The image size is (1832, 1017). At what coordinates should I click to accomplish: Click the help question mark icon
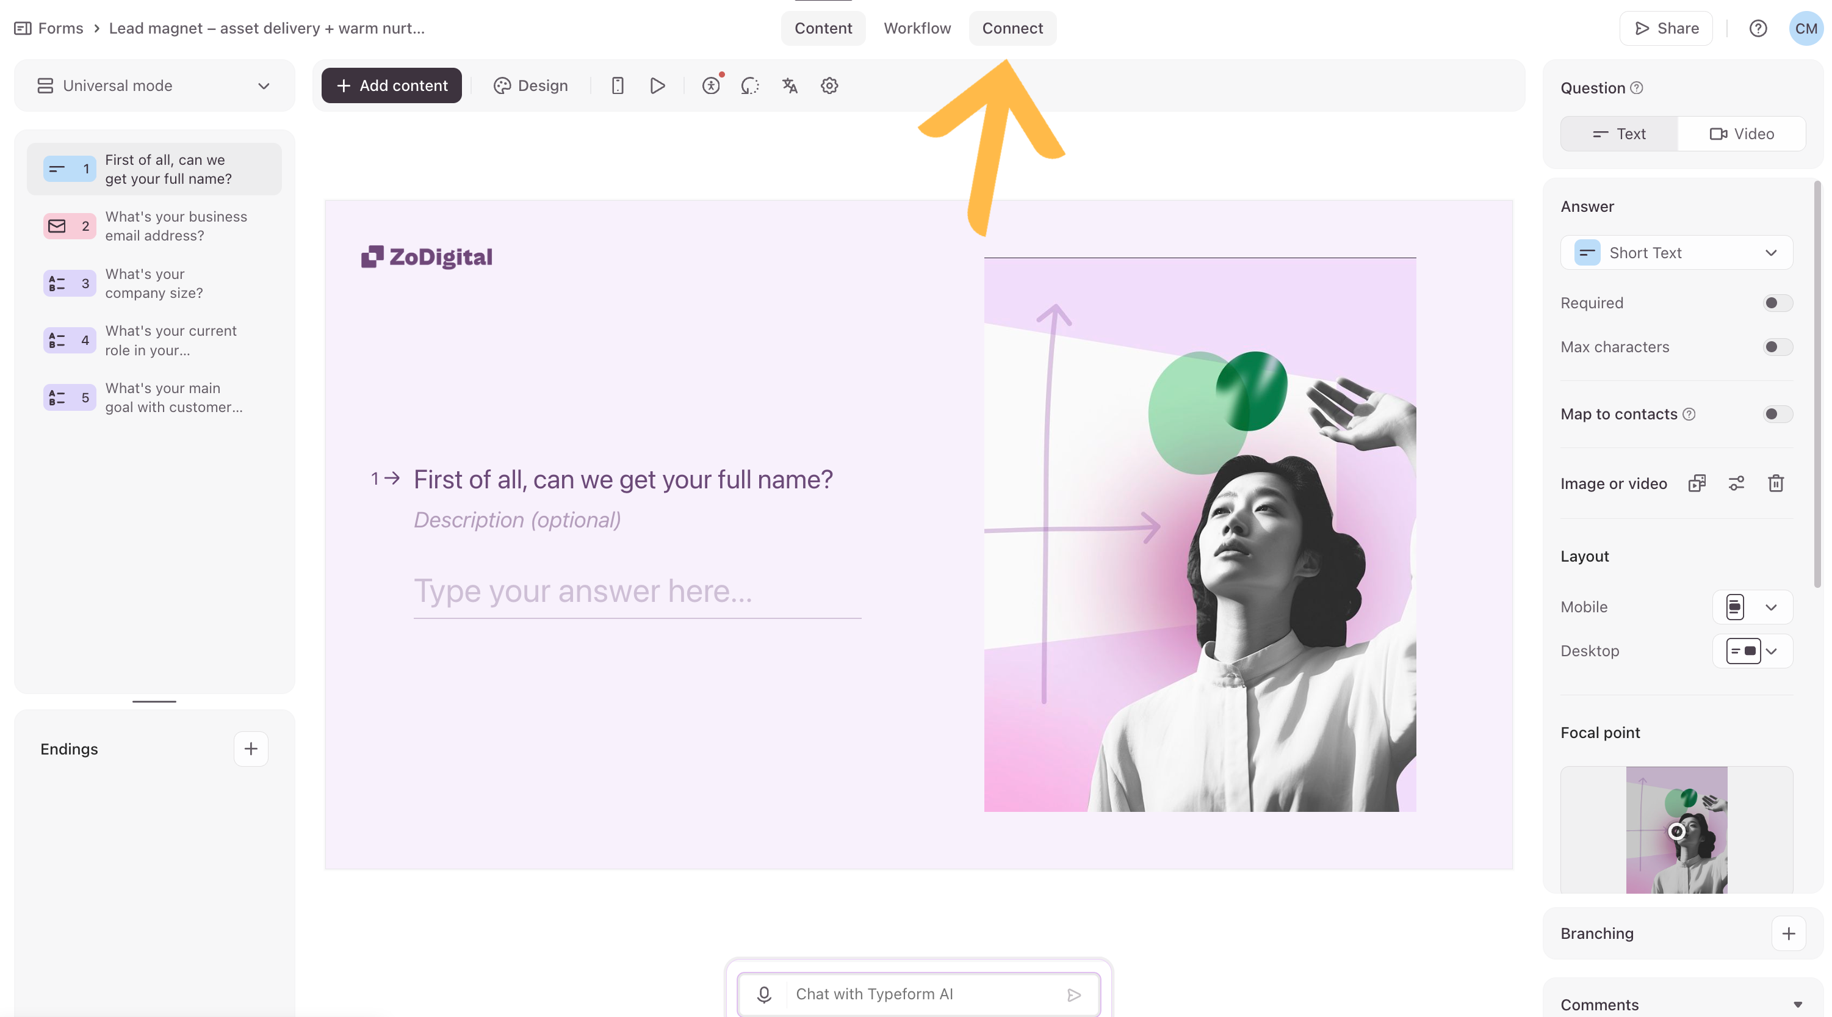1758,29
